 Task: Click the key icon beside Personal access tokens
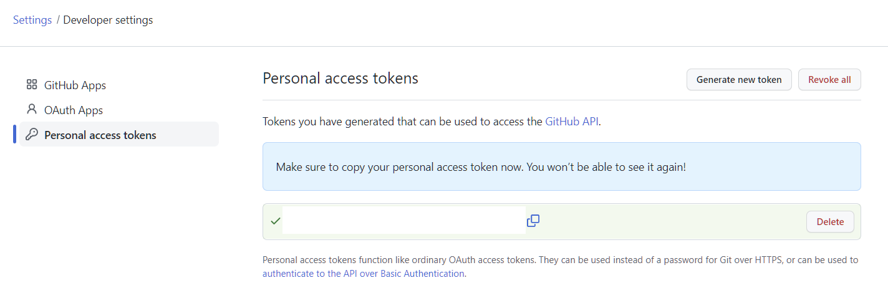(x=32, y=135)
